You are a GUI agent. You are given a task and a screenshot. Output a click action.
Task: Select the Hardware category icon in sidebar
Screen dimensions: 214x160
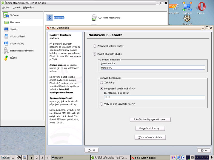coord(6,22)
